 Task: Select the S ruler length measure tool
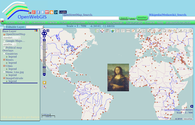[118, 31]
